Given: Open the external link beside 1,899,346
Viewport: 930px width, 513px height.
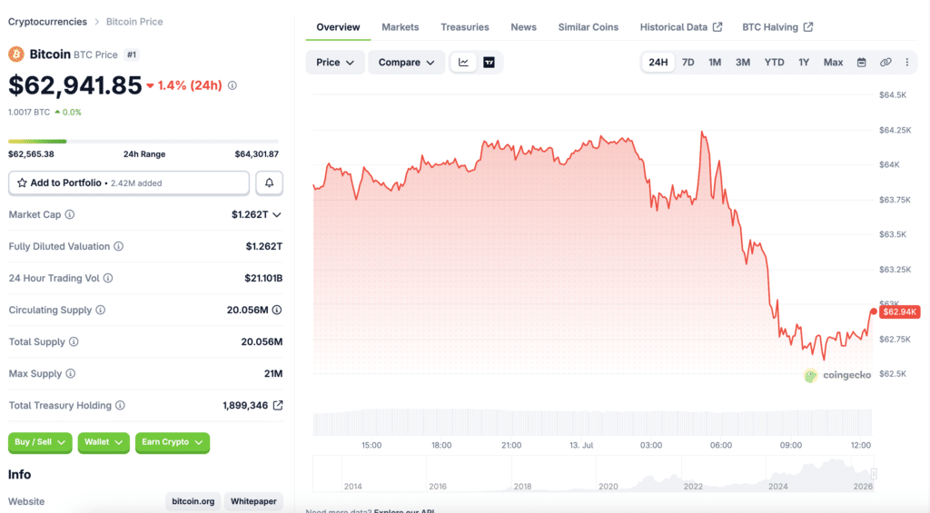Looking at the screenshot, I should pos(278,405).
